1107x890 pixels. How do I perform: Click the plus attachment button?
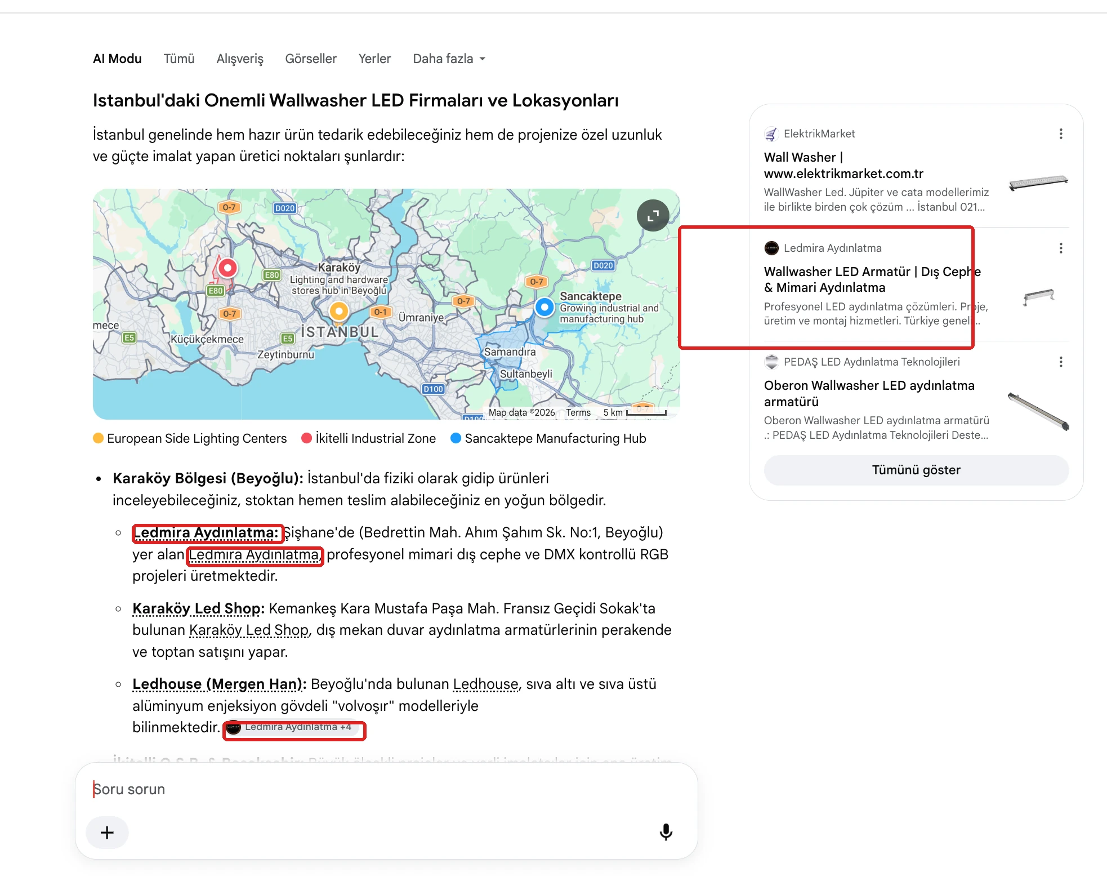(107, 833)
